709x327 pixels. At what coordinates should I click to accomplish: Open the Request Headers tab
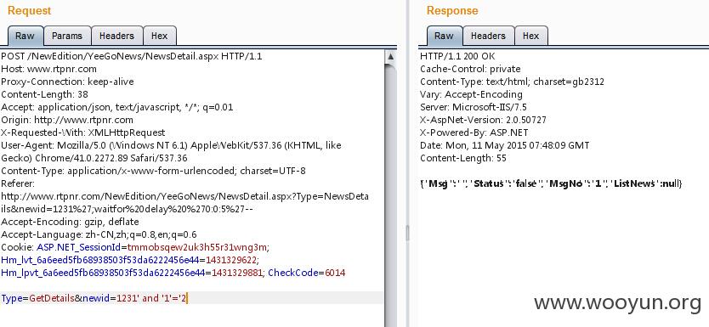pos(116,36)
